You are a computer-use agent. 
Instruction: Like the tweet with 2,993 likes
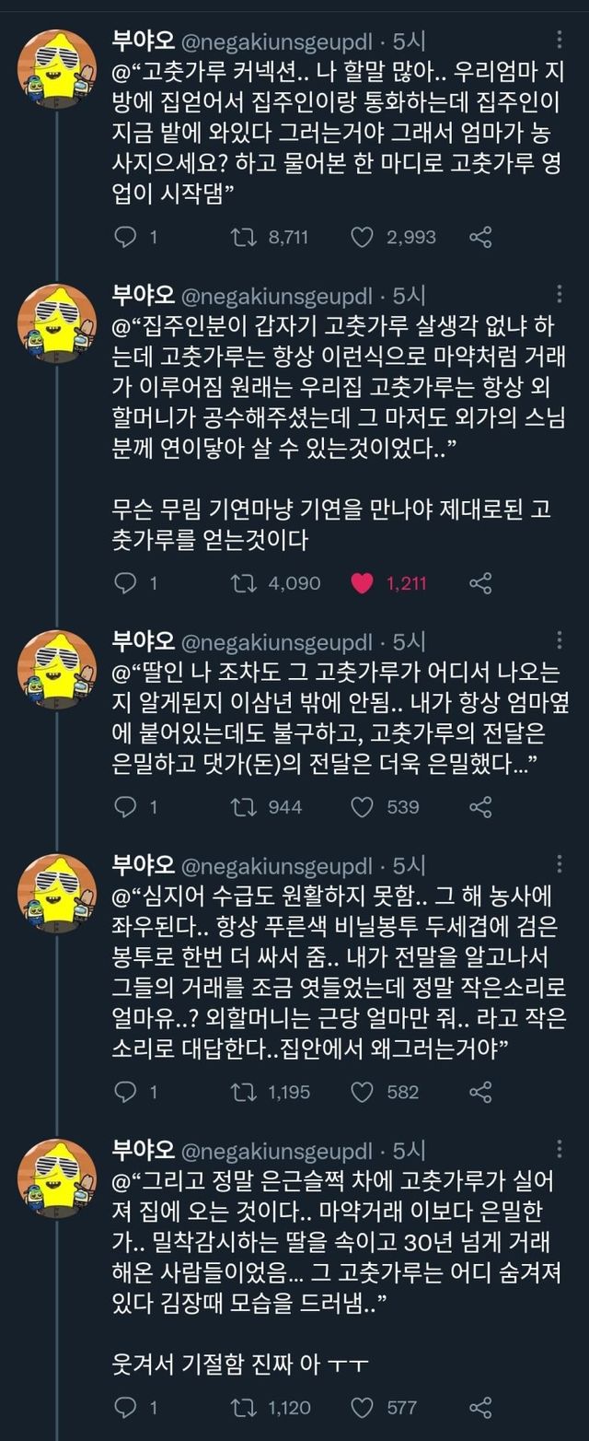coord(363,237)
